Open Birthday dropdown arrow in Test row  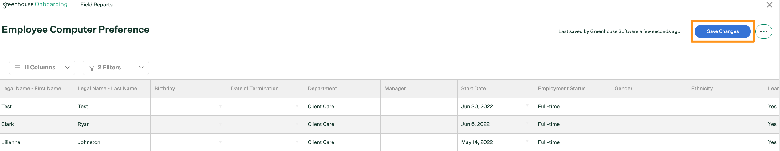tap(220, 106)
